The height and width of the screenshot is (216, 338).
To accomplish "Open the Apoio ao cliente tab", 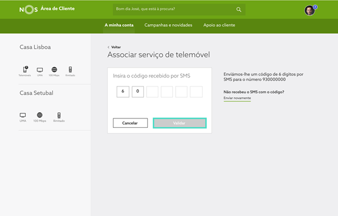I will (219, 25).
